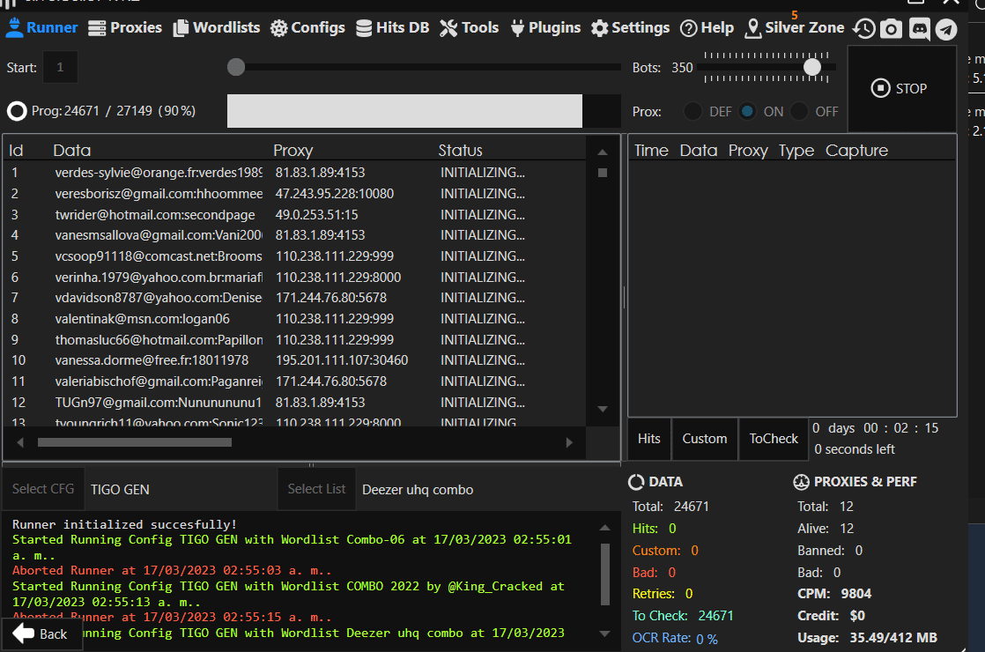Viewport: 985px width, 652px height.
Task: Open the Configs section
Action: click(x=307, y=28)
